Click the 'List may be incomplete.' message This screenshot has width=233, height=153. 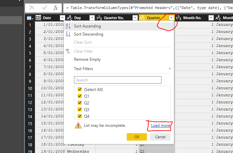105,125
